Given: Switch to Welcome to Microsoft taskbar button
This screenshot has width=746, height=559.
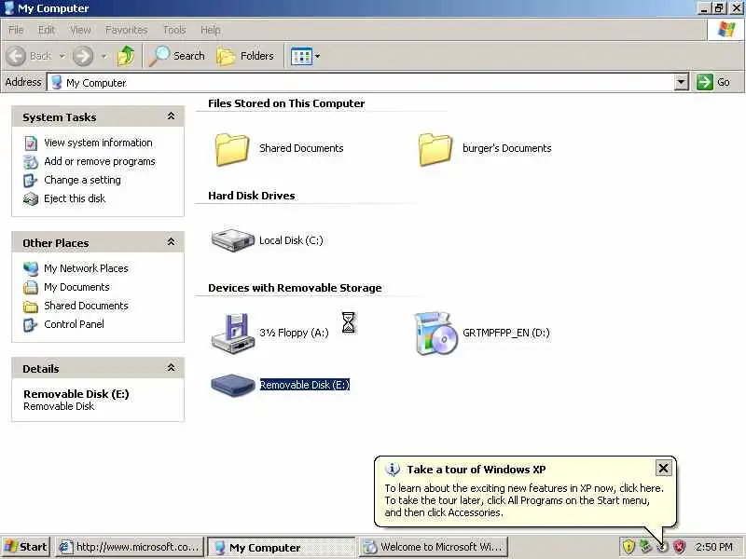Looking at the screenshot, I should (434, 547).
